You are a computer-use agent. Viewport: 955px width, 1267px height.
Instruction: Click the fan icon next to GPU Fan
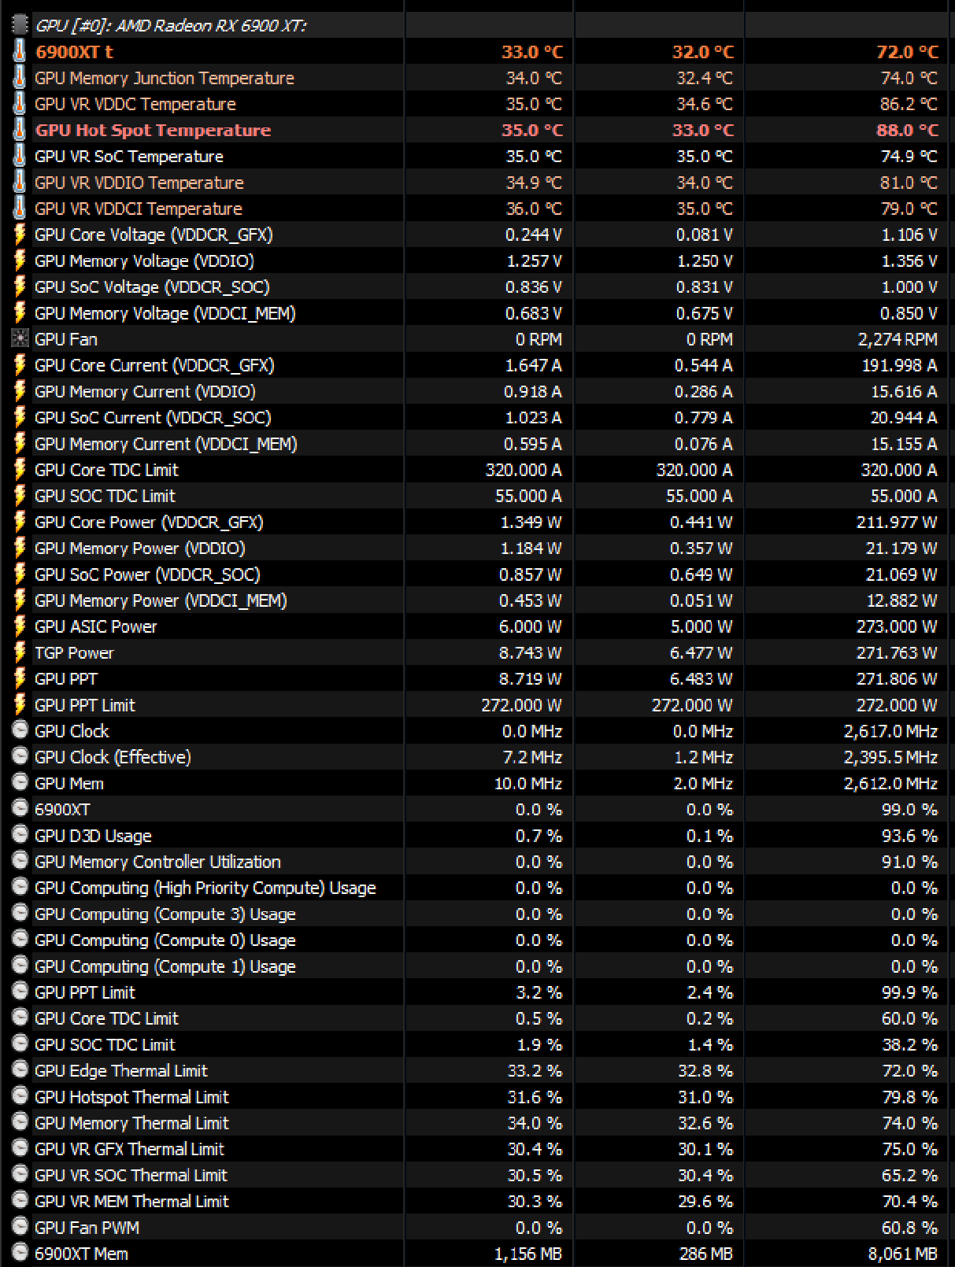point(20,338)
